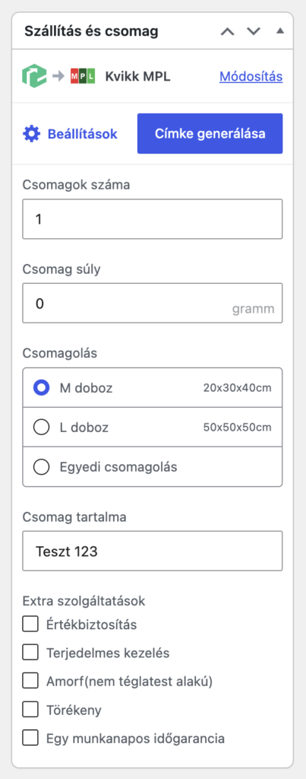
Task: Tick the Terjedelmes kezelés checkbox
Action: click(30, 653)
